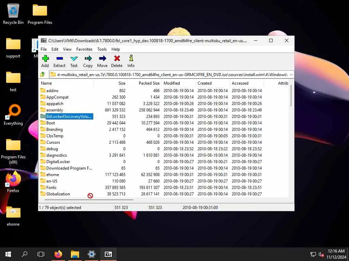Click the Info toolbar icon
Screen dimensions: 349x261
[131, 58]
